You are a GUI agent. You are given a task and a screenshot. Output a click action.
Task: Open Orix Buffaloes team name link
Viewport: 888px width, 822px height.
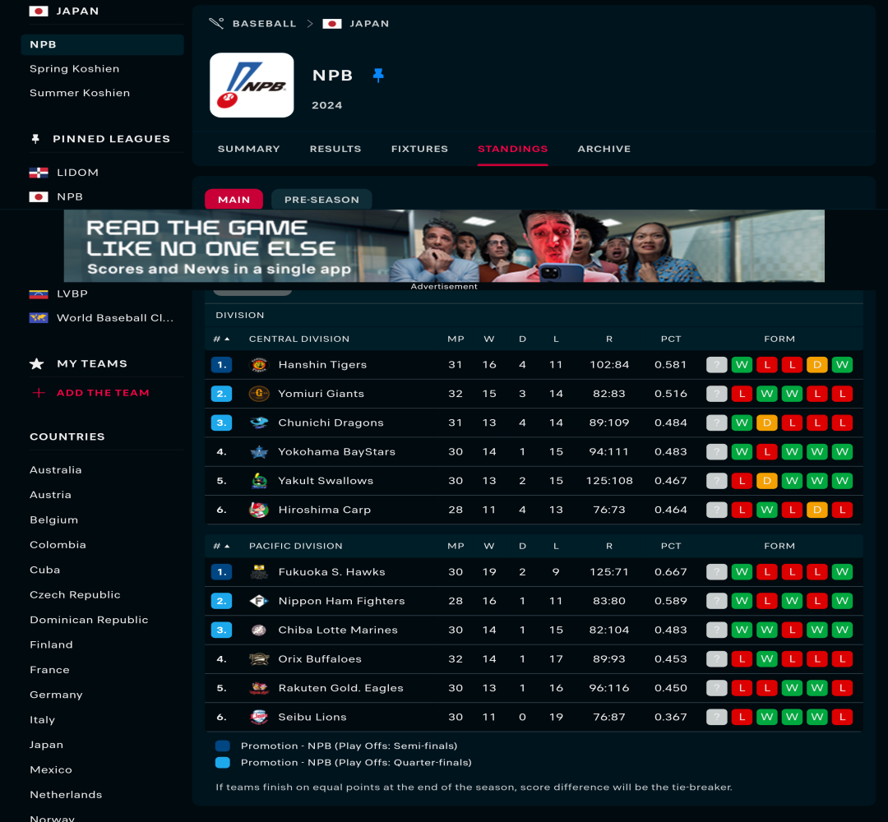coord(320,659)
